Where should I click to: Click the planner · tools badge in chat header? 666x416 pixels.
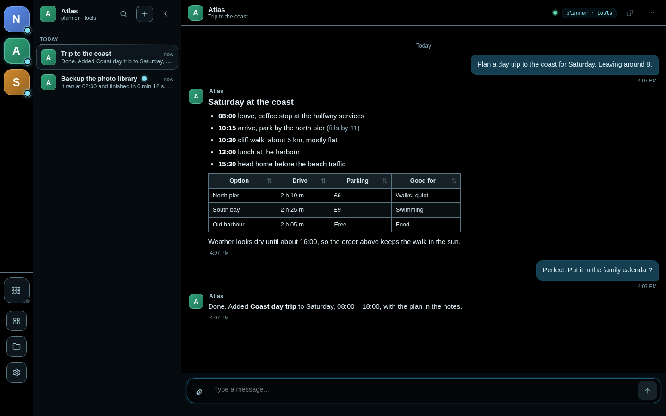(x=589, y=13)
